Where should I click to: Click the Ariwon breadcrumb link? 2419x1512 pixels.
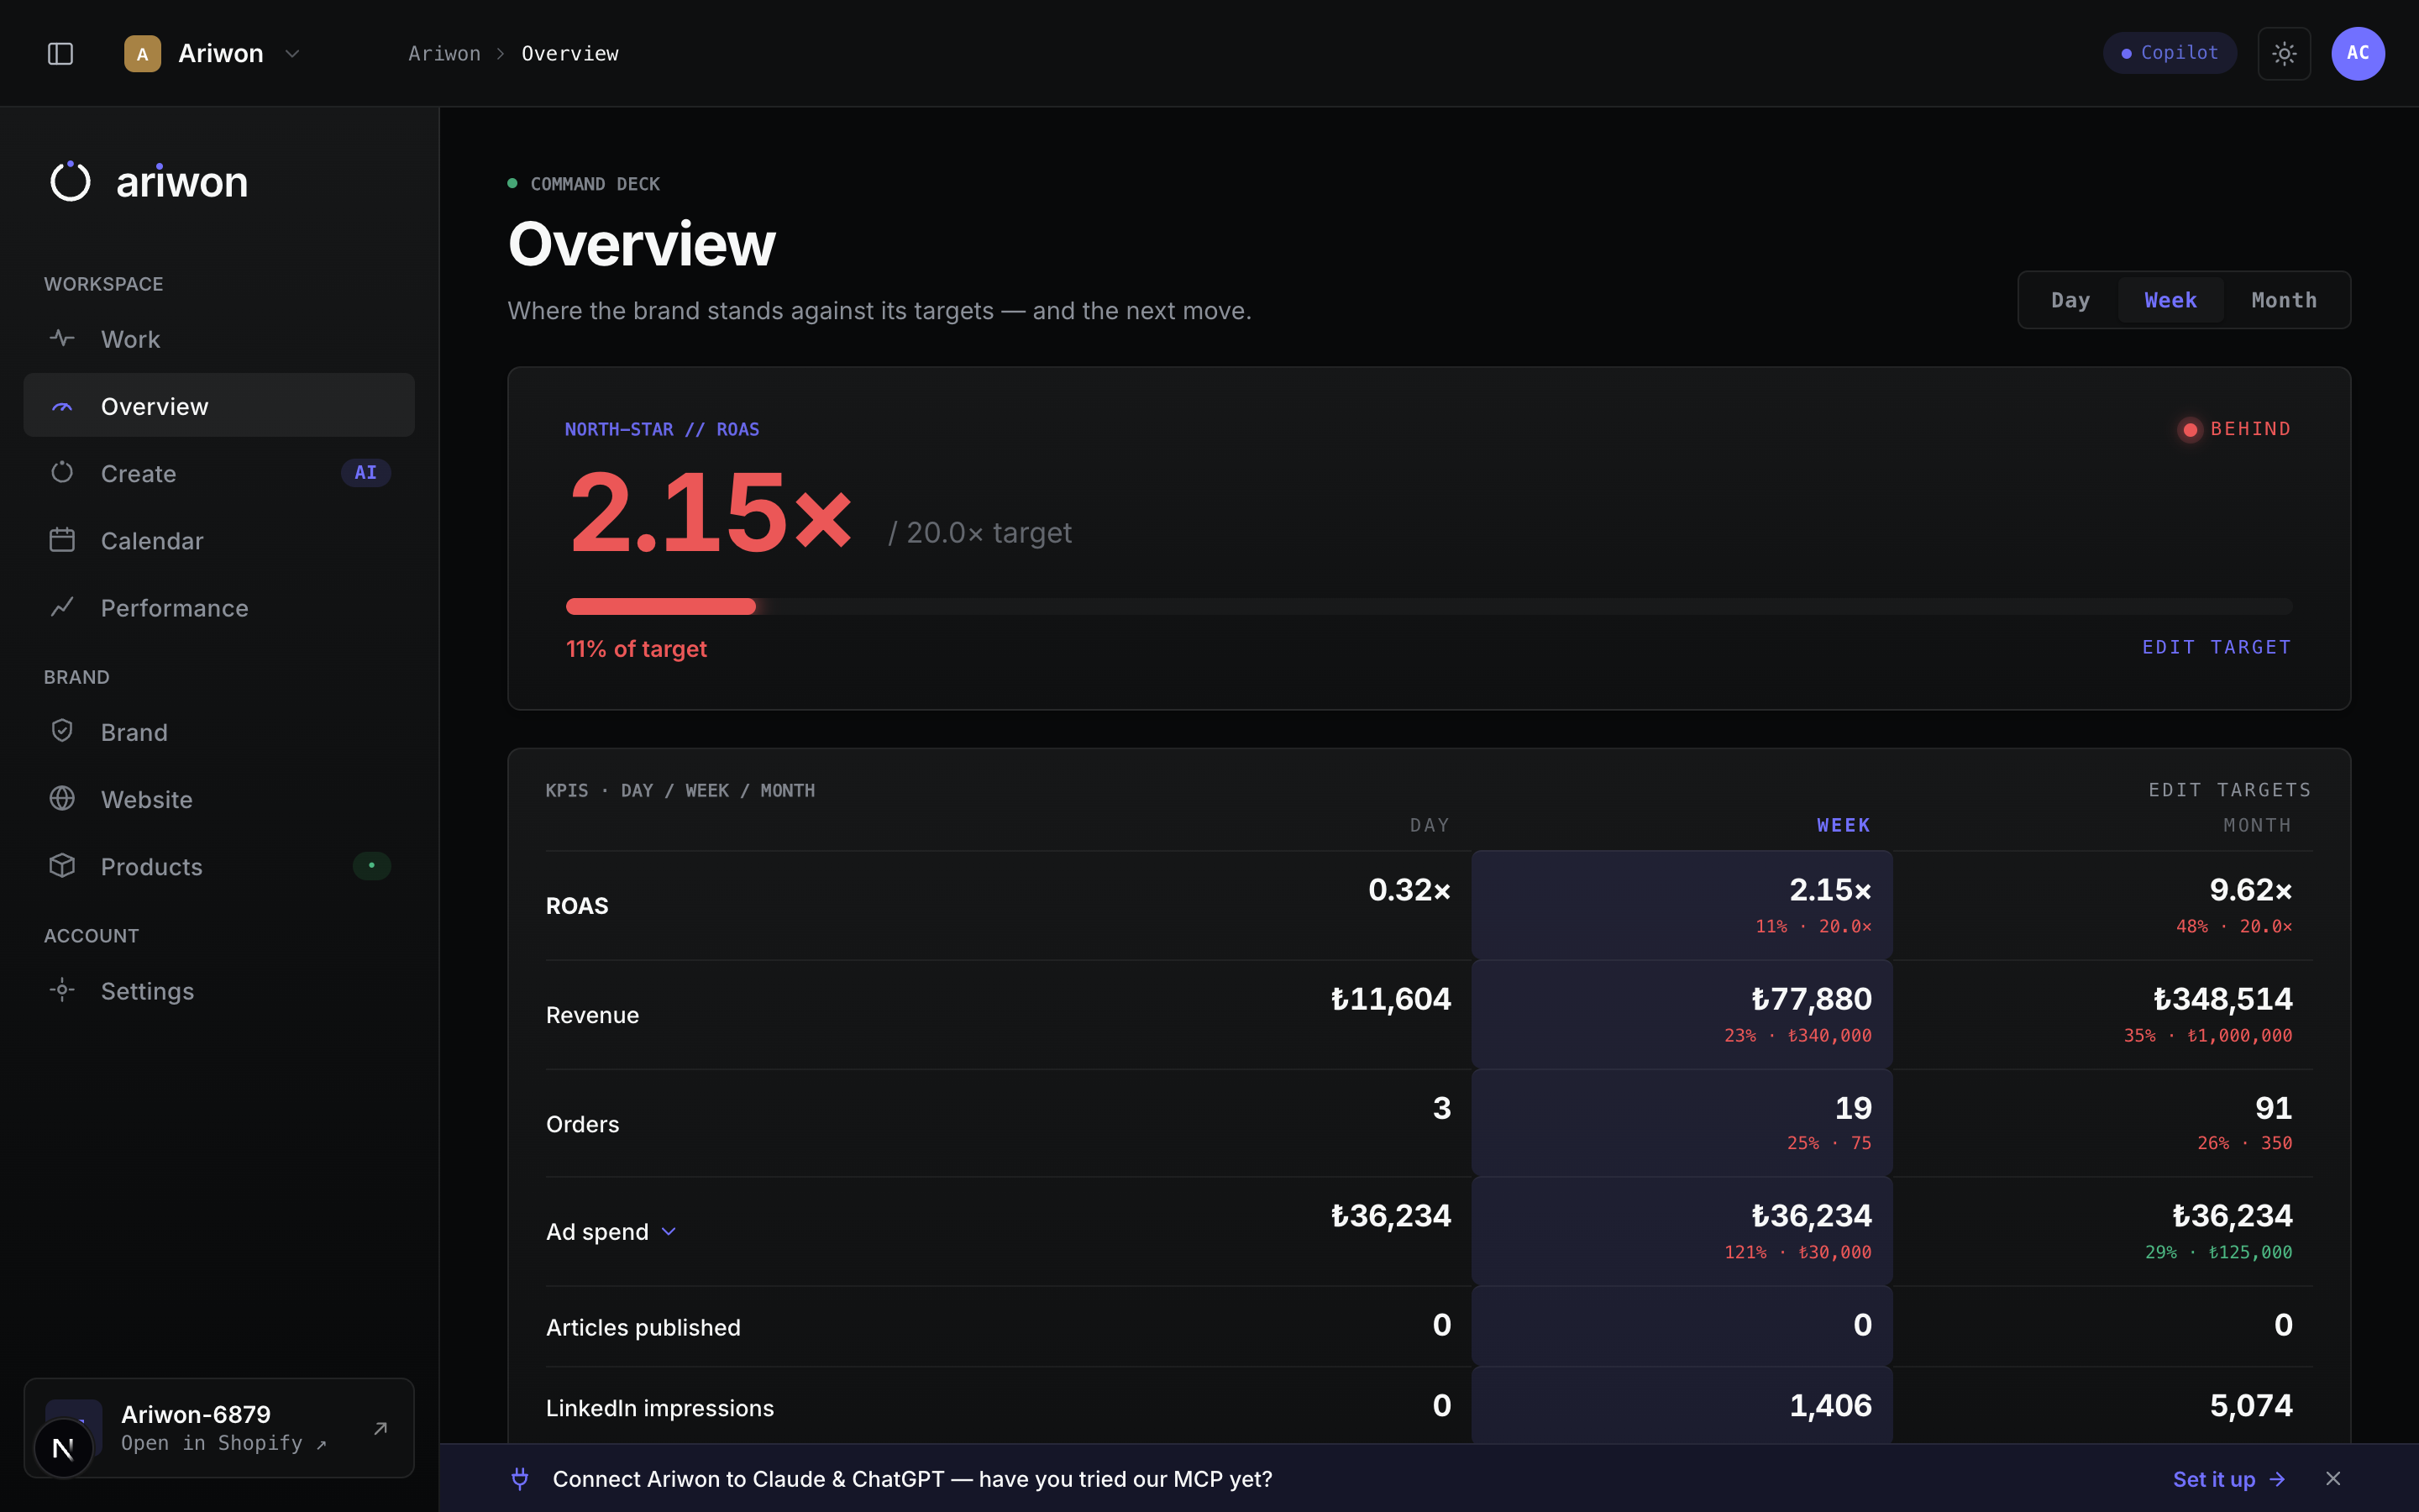(443, 53)
